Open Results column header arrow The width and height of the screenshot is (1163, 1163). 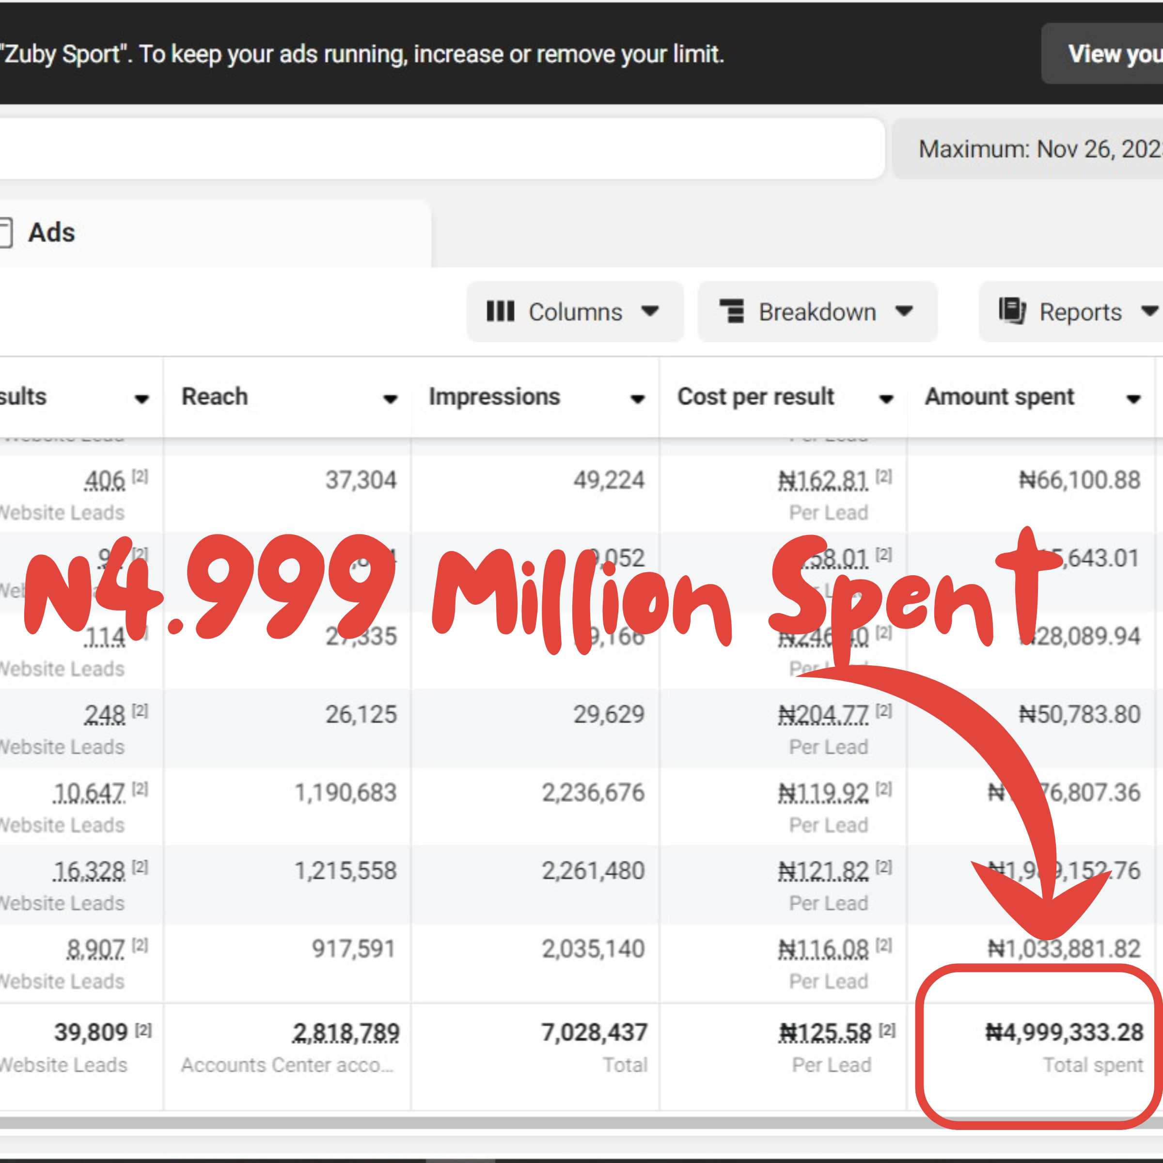click(x=142, y=398)
